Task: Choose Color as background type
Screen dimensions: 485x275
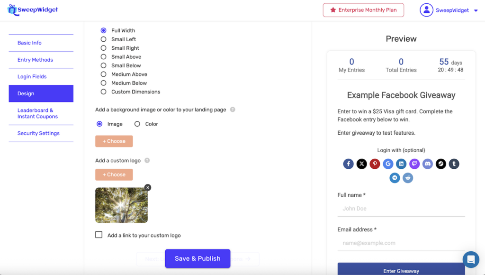Action: (x=137, y=124)
